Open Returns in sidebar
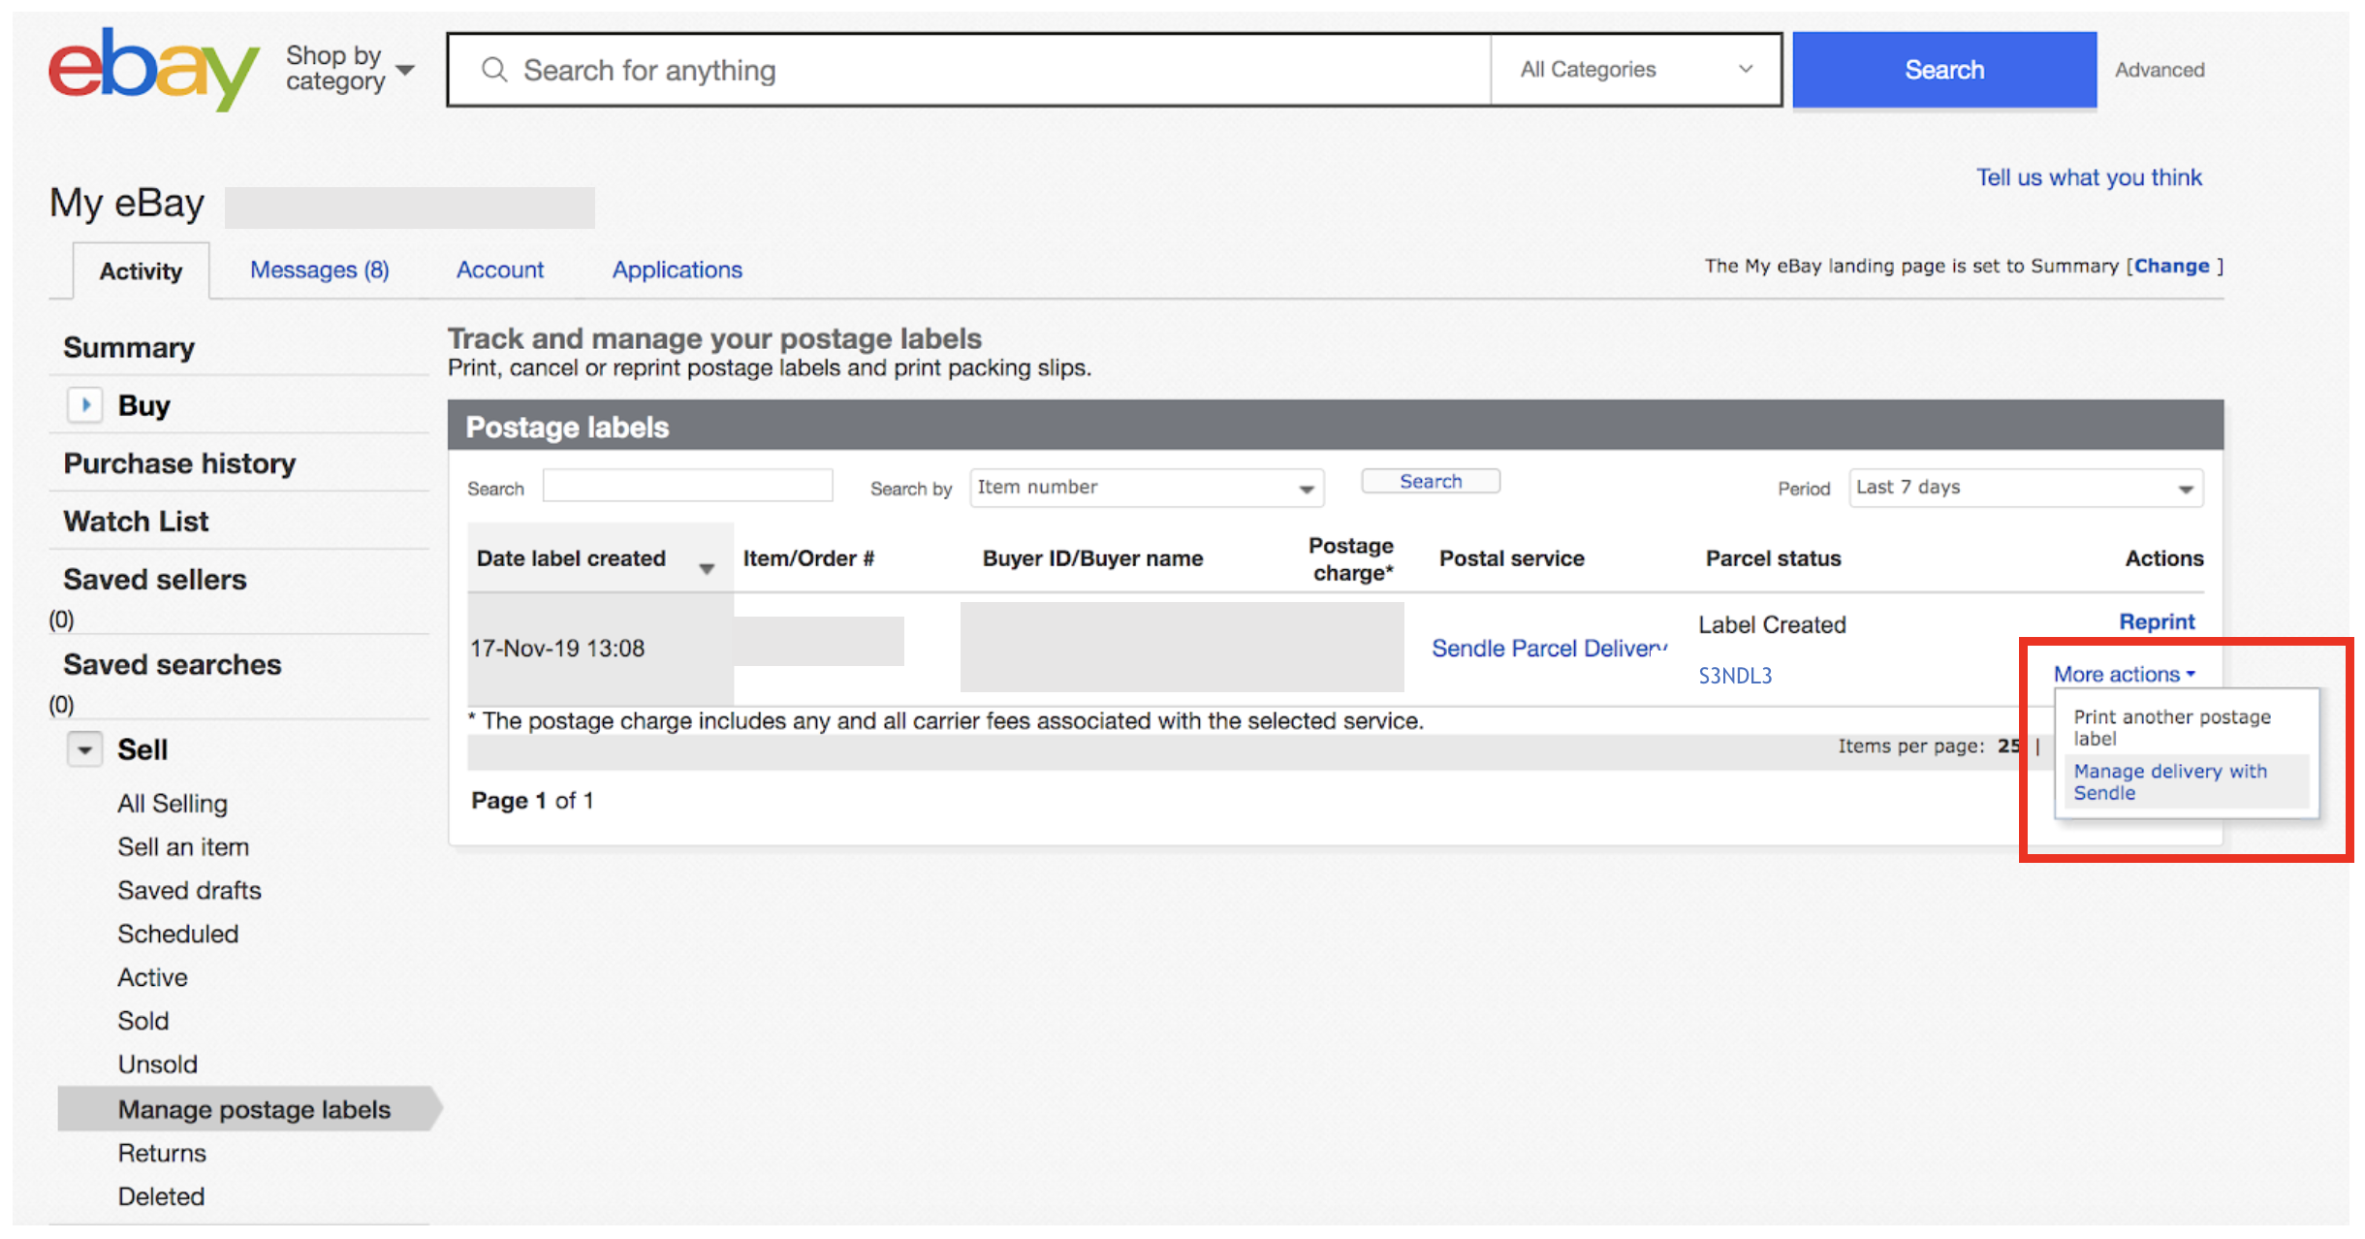This screenshot has height=1239, width=2365. [x=162, y=1154]
